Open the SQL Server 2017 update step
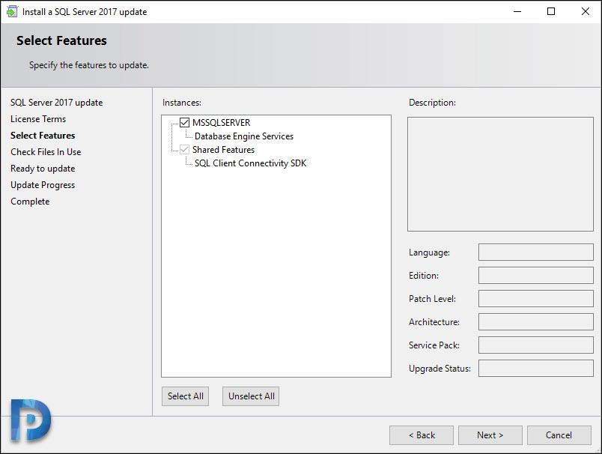Screen dimensions: 602x454 point(56,103)
